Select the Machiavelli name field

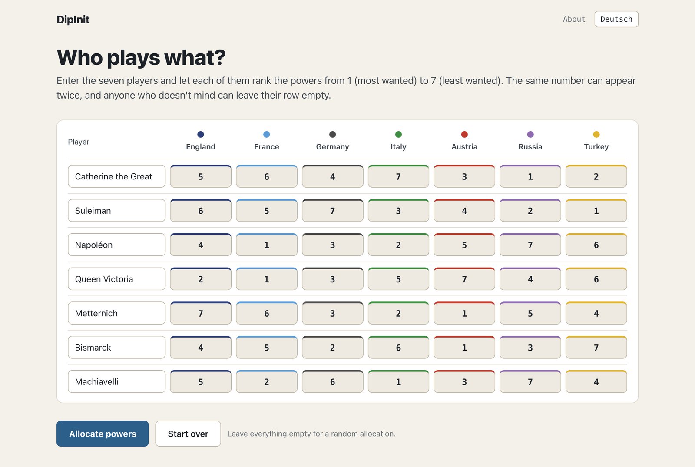click(x=117, y=381)
